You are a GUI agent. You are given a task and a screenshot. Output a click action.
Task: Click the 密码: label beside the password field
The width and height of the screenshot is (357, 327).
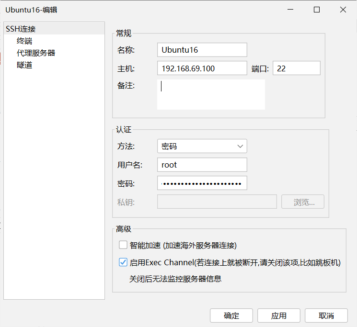[x=126, y=183]
